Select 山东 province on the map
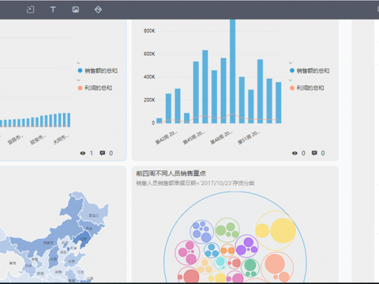Viewport: 379px width, 284px height. tap(71, 261)
